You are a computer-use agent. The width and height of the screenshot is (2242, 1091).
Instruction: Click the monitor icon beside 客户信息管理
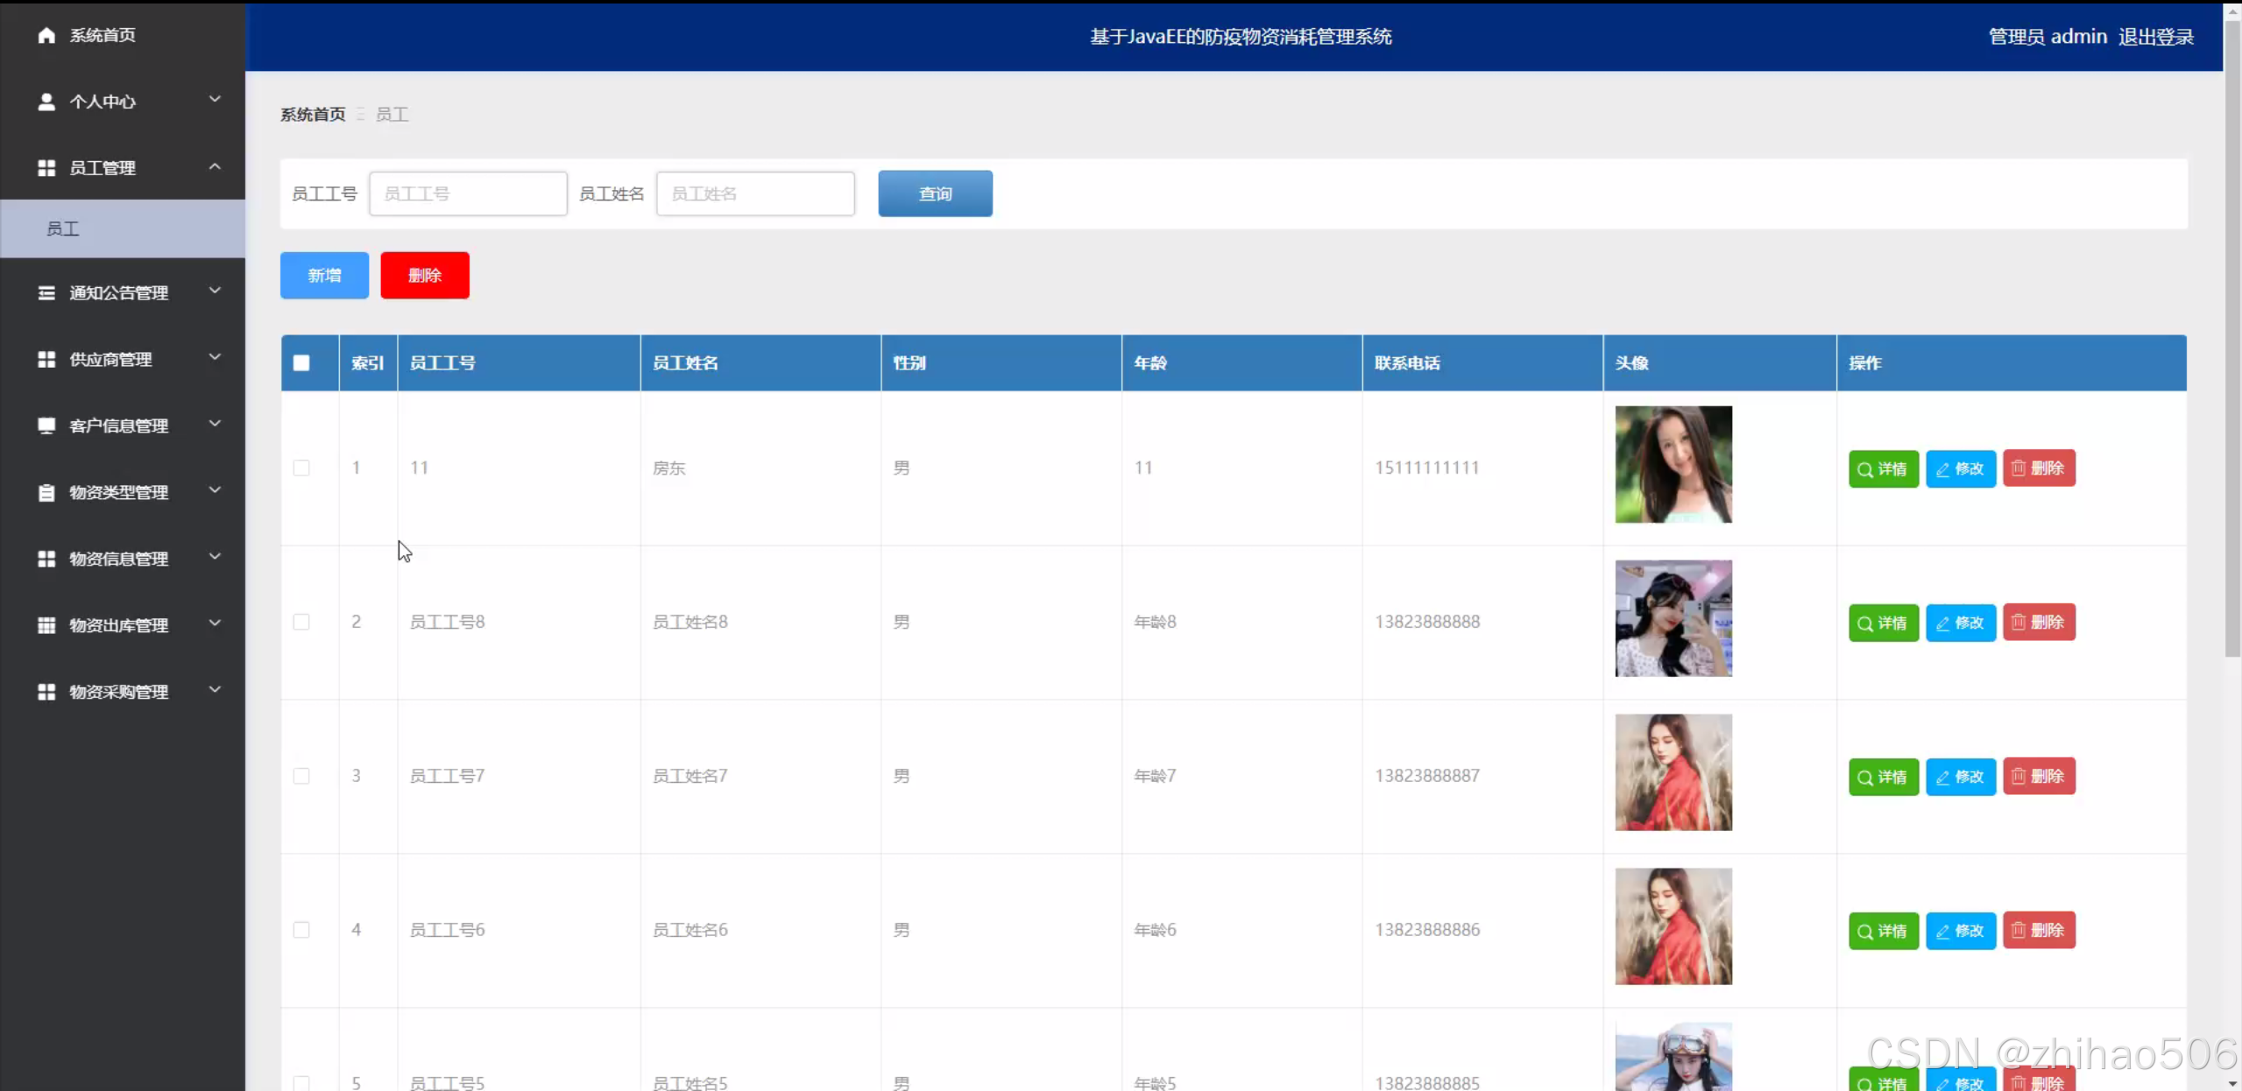[46, 426]
